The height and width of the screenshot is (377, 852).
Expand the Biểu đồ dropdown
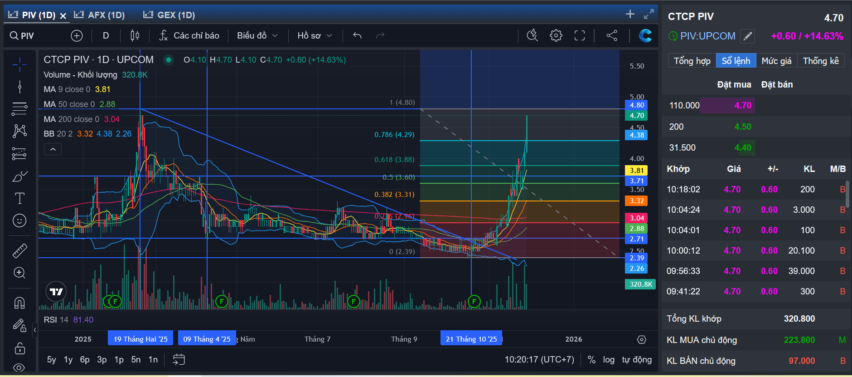pyautogui.click(x=257, y=35)
